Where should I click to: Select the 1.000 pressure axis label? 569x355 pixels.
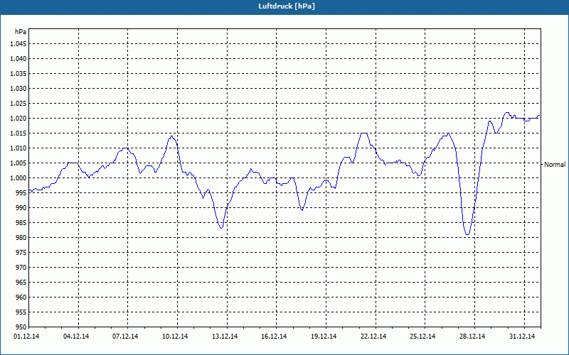[x=18, y=178]
